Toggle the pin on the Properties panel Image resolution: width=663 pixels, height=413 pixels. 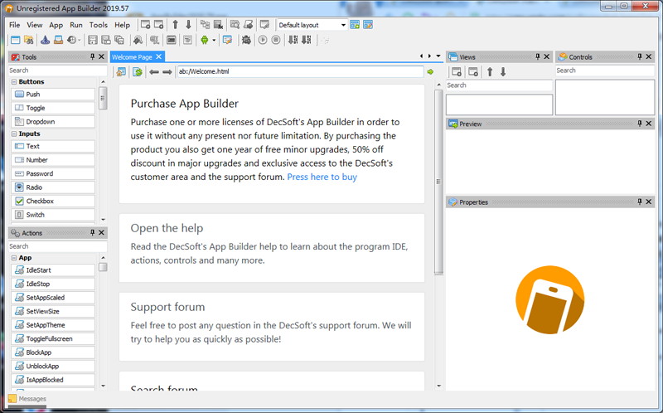tap(639, 202)
